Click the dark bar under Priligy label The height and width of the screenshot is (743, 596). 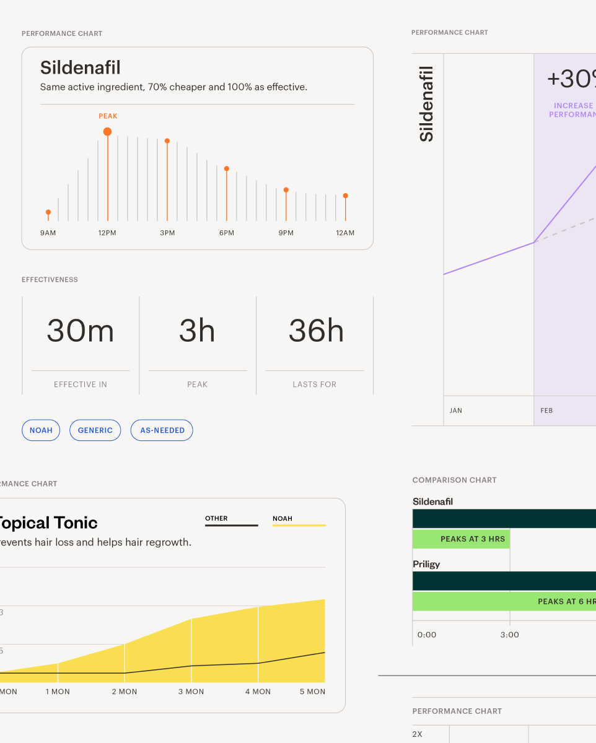[504, 581]
